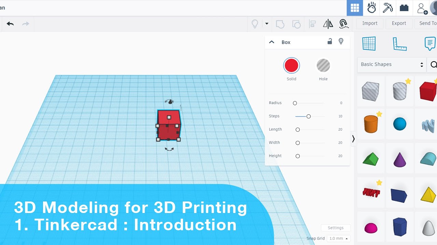The height and width of the screenshot is (245, 437).
Task: Collapse the shapes panel chevron
Action: pos(353,139)
